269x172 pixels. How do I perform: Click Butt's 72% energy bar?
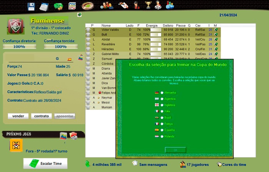tap(156, 35)
